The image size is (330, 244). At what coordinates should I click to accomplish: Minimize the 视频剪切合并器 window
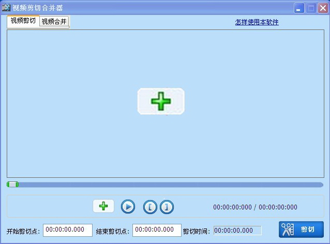299,8
